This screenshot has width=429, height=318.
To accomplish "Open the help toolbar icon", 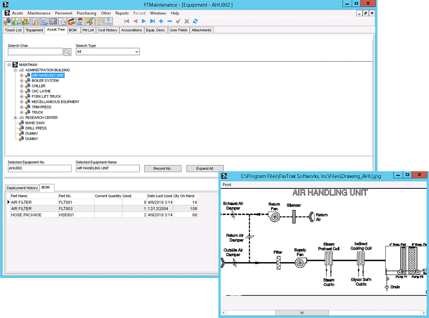I will pos(109,21).
